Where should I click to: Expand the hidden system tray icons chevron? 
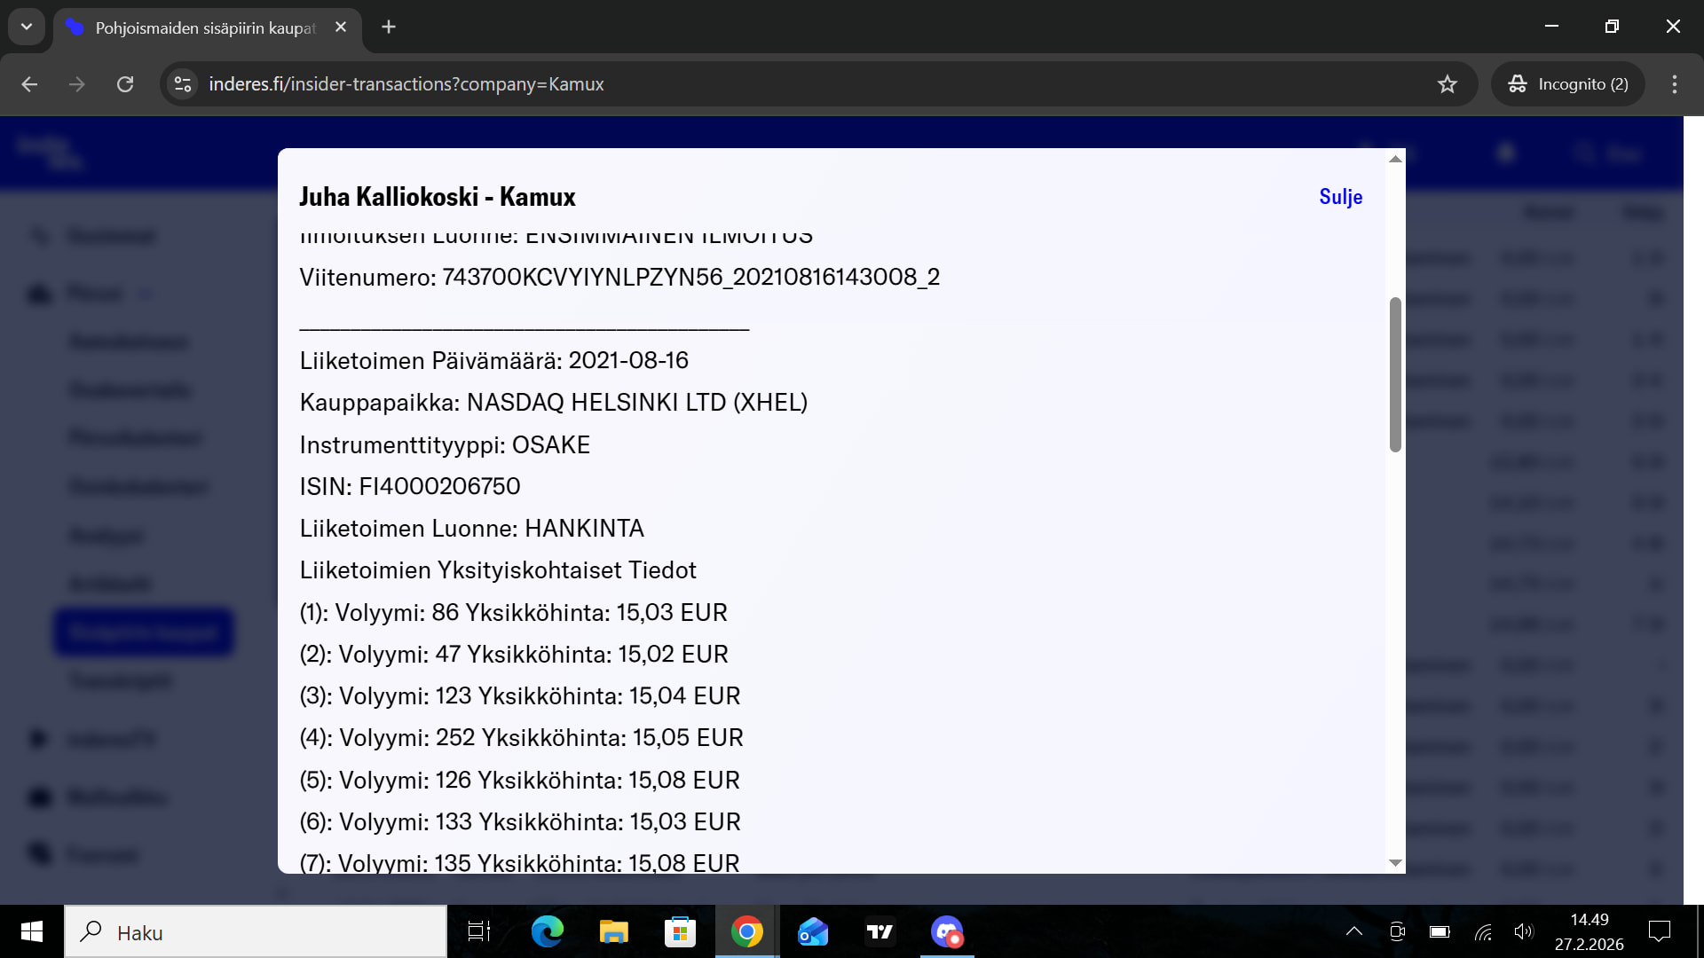tap(1353, 931)
